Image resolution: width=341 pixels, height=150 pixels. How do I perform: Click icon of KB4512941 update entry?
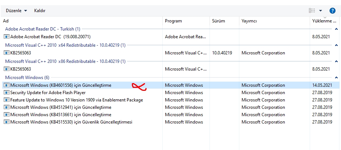6,107
